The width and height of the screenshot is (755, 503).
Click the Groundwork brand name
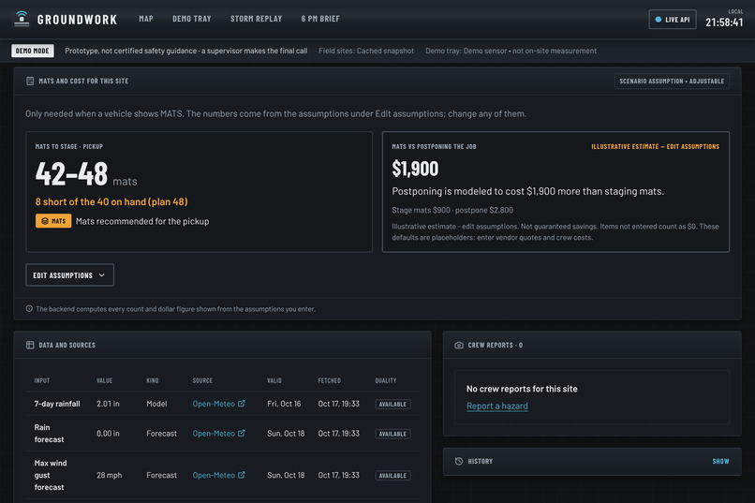point(77,20)
